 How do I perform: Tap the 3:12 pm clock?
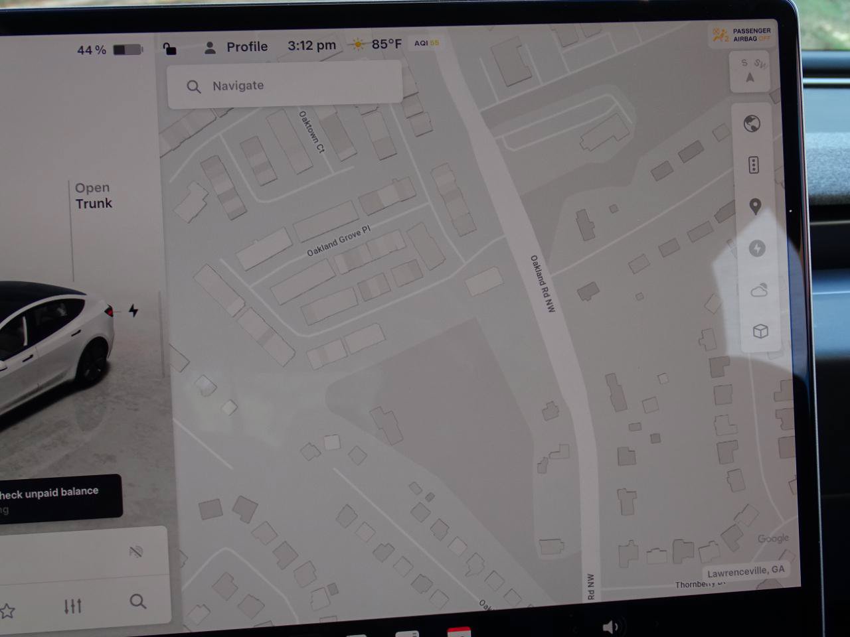click(x=311, y=45)
